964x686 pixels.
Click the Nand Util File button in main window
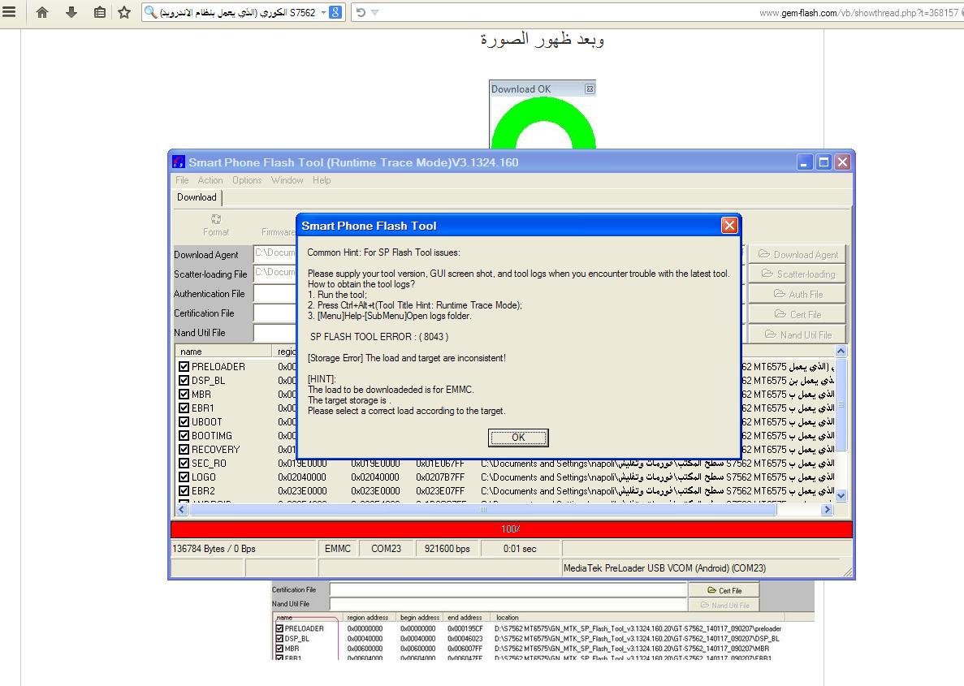pyautogui.click(x=798, y=334)
